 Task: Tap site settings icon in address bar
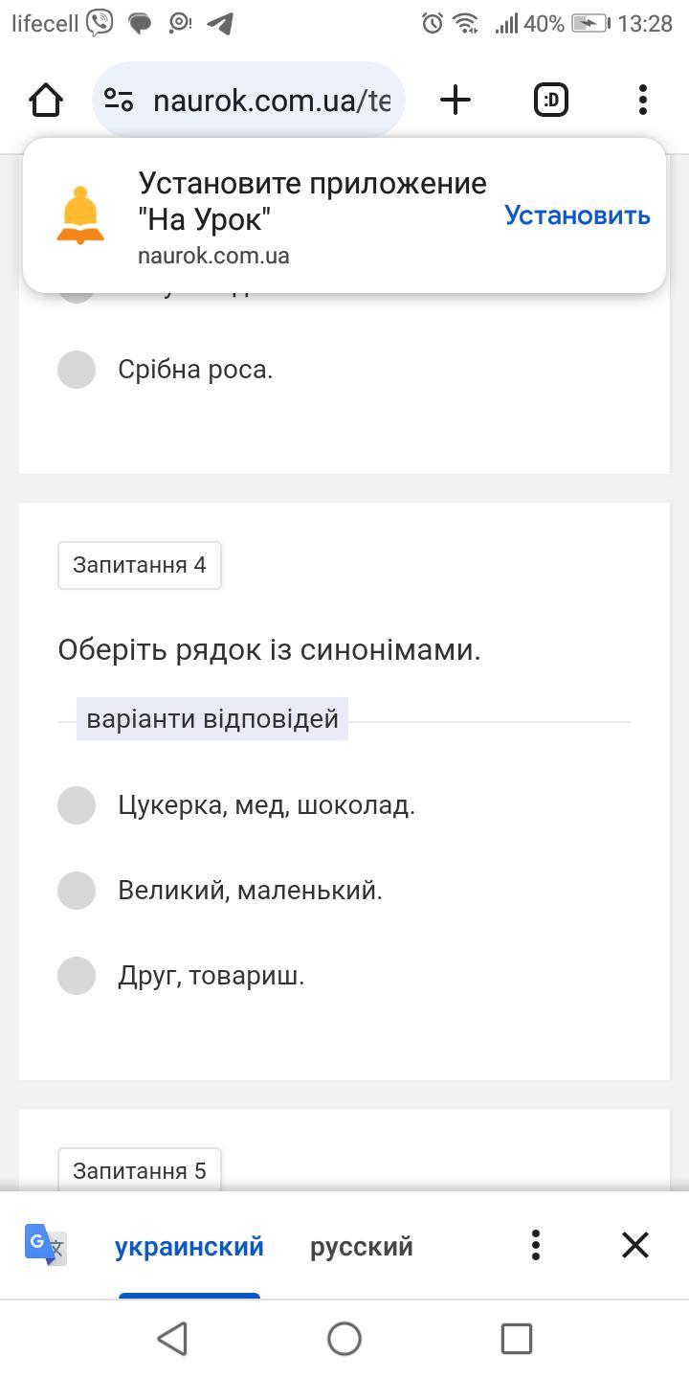click(x=119, y=100)
